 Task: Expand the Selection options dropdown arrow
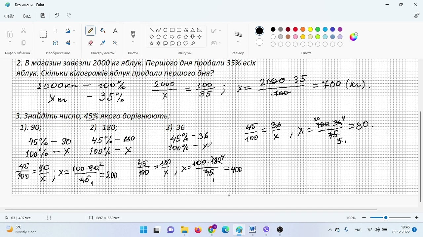43,42
